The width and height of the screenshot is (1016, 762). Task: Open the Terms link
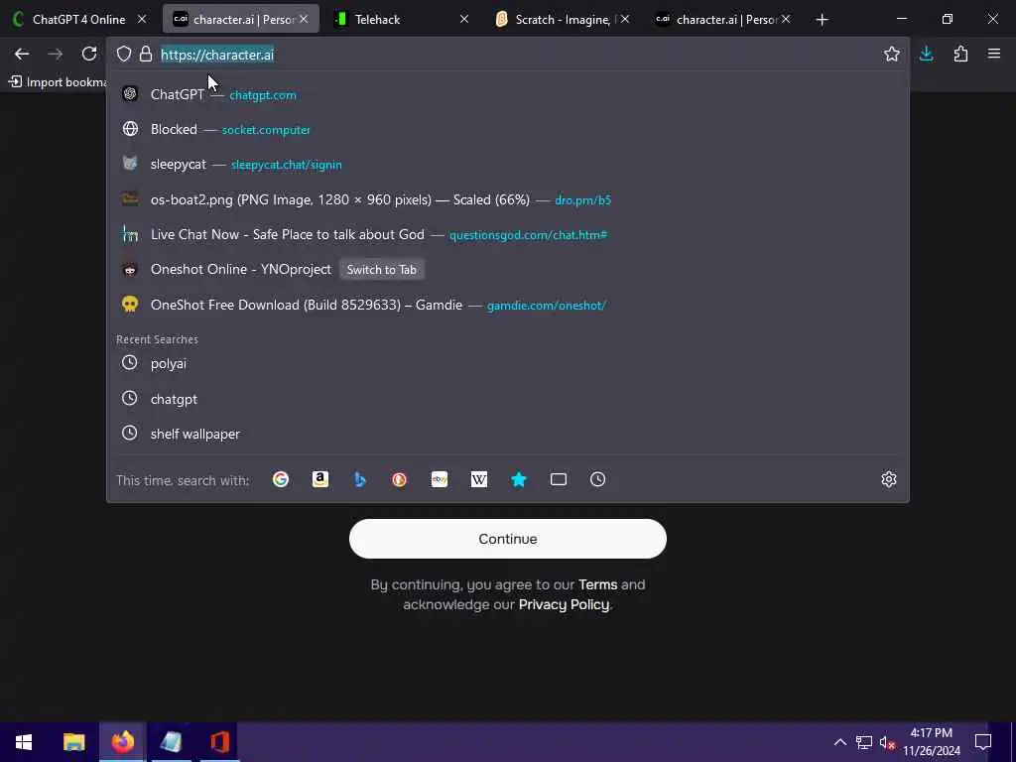597,584
